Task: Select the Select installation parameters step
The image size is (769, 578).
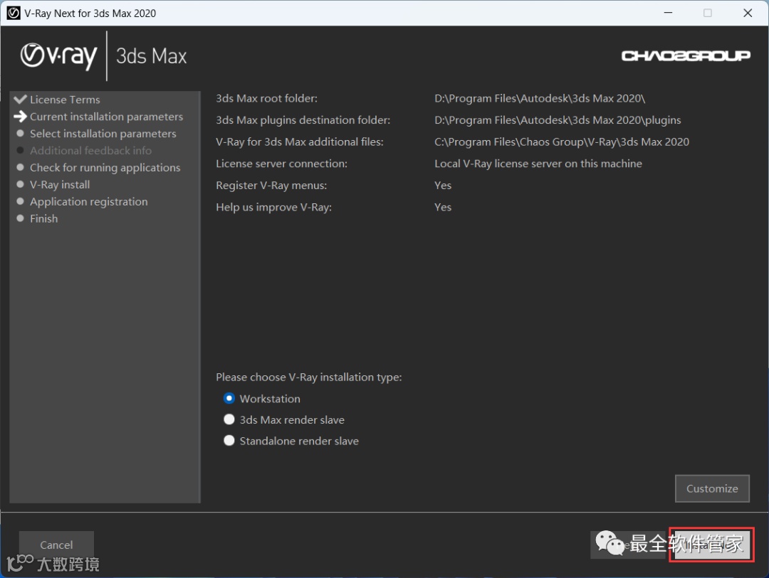Action: tap(103, 134)
